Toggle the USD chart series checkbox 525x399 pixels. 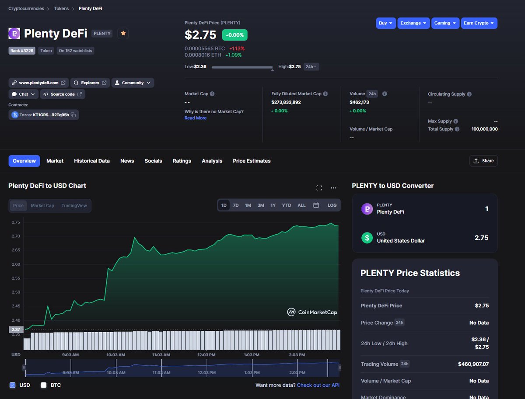(12, 385)
